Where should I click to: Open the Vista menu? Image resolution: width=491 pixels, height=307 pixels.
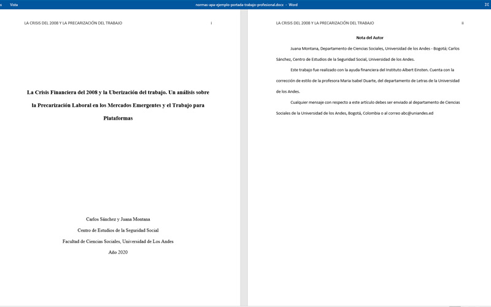tap(14, 5)
